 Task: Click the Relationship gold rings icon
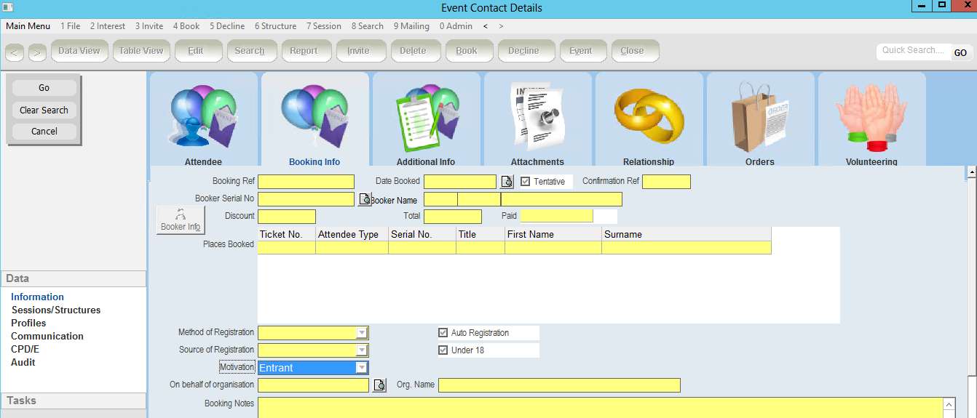(x=649, y=118)
